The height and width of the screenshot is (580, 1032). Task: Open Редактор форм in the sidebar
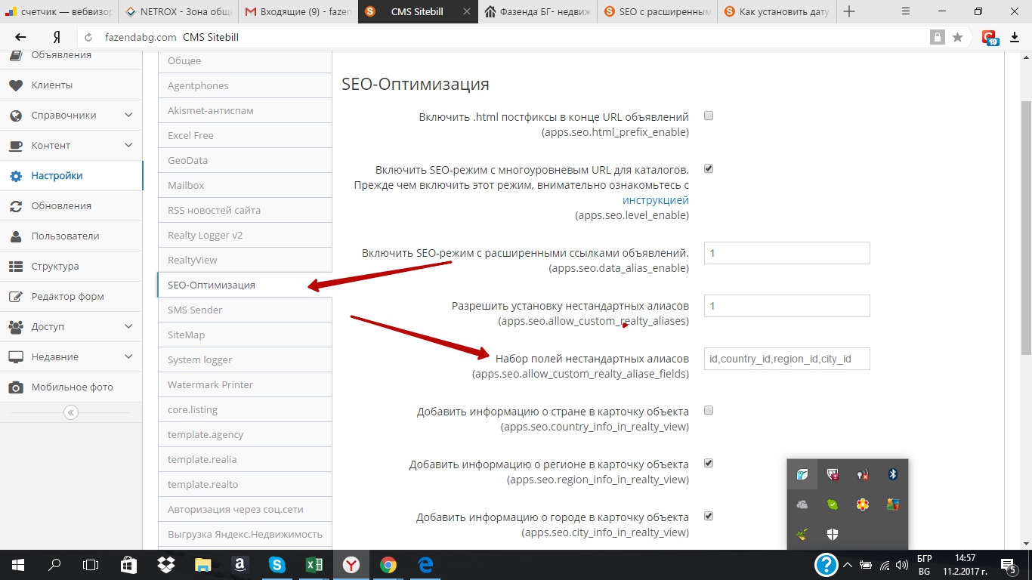pos(71,297)
